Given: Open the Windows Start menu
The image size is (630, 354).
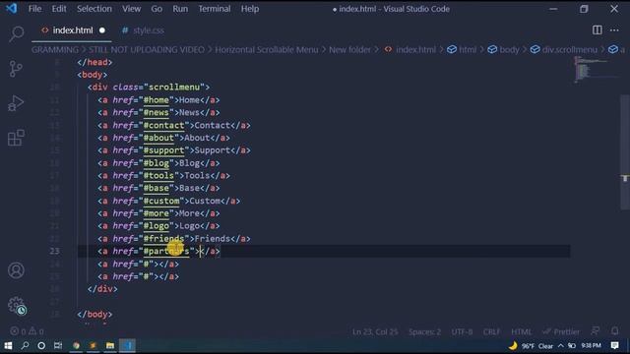Looking at the screenshot, I should click(8, 345).
